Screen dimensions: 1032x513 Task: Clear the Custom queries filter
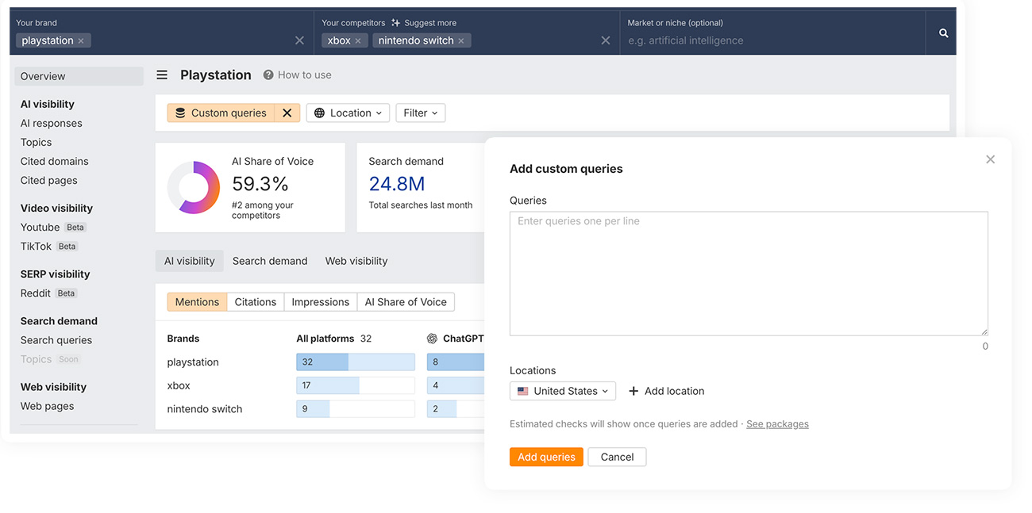pos(287,113)
